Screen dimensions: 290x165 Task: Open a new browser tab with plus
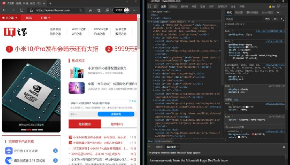pos(50,3)
